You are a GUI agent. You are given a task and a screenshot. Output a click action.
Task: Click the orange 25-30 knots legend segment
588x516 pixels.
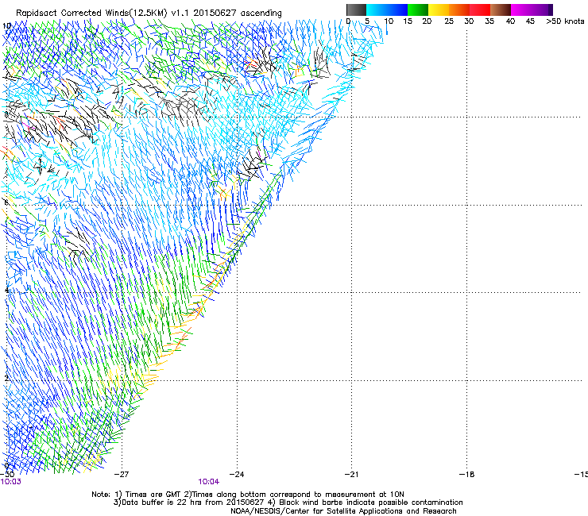point(459,10)
